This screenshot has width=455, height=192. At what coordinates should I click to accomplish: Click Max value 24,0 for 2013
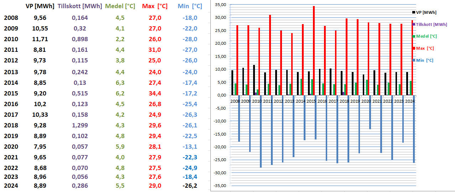coord(155,72)
